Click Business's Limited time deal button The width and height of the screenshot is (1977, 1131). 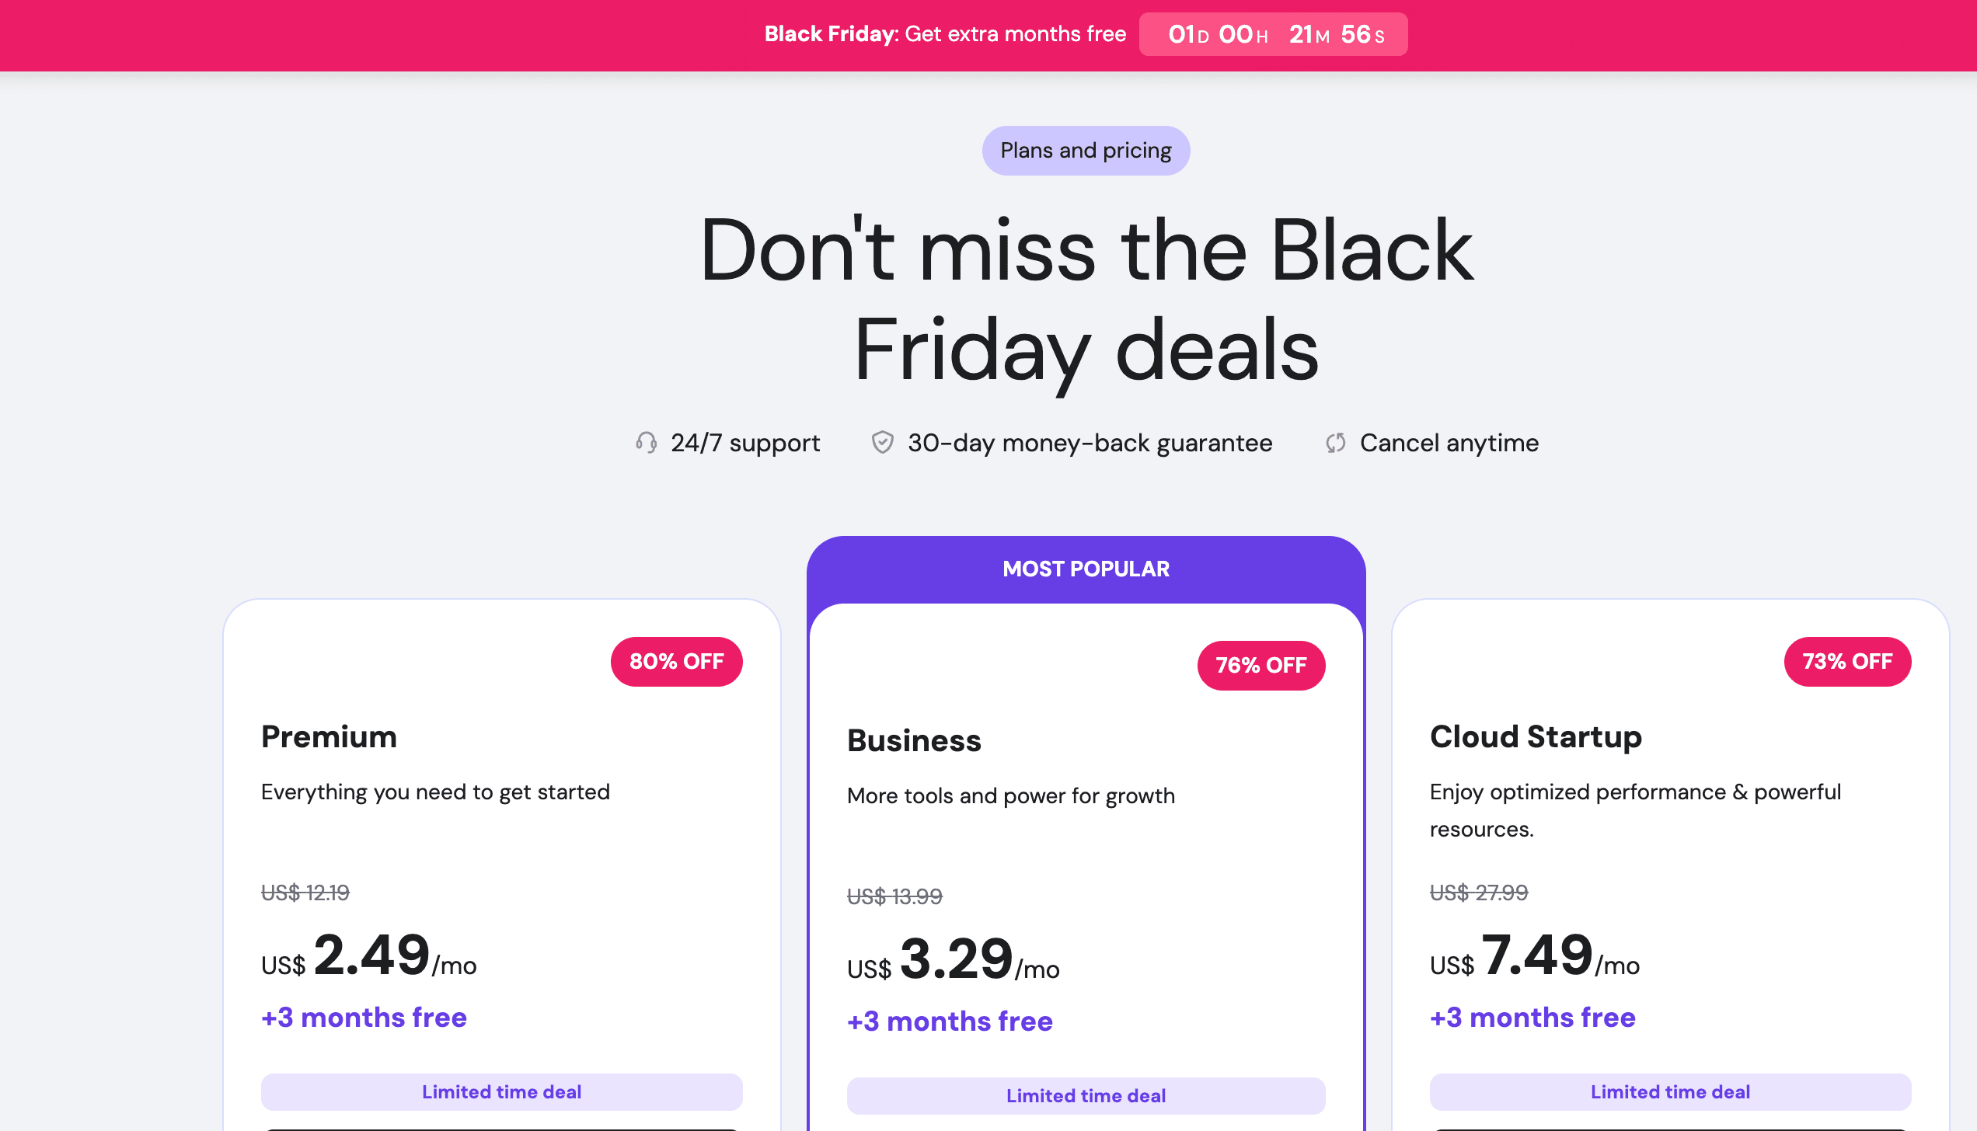(1086, 1095)
